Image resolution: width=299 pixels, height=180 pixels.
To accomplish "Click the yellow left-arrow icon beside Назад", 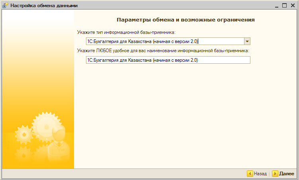I will coord(250,174).
